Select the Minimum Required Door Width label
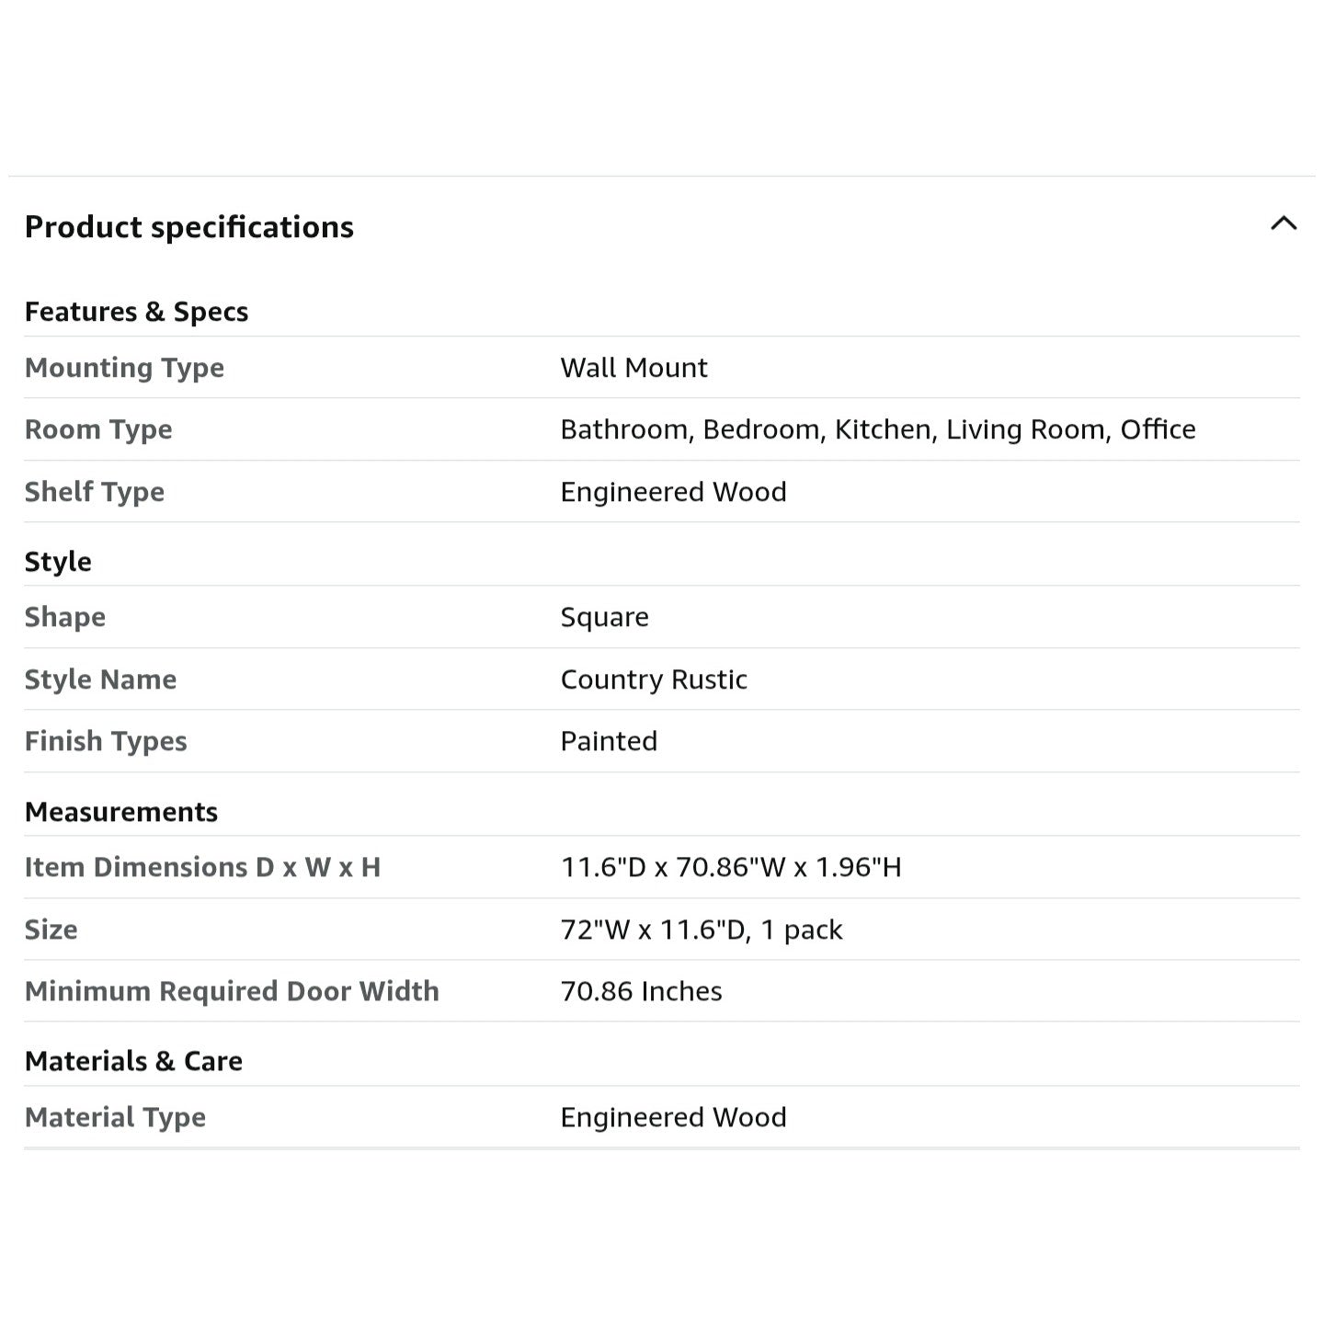Viewport: 1324px width, 1324px height. (232, 991)
